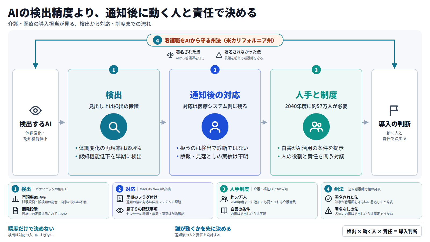Click the person icon in 通知後の対応 card
This screenshot has width=430, height=242.
click(215, 127)
